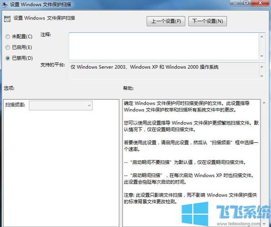The width and height of the screenshot is (271, 227).
Task: Click the 扫描频率 combo box arrow
Action: coord(89,106)
